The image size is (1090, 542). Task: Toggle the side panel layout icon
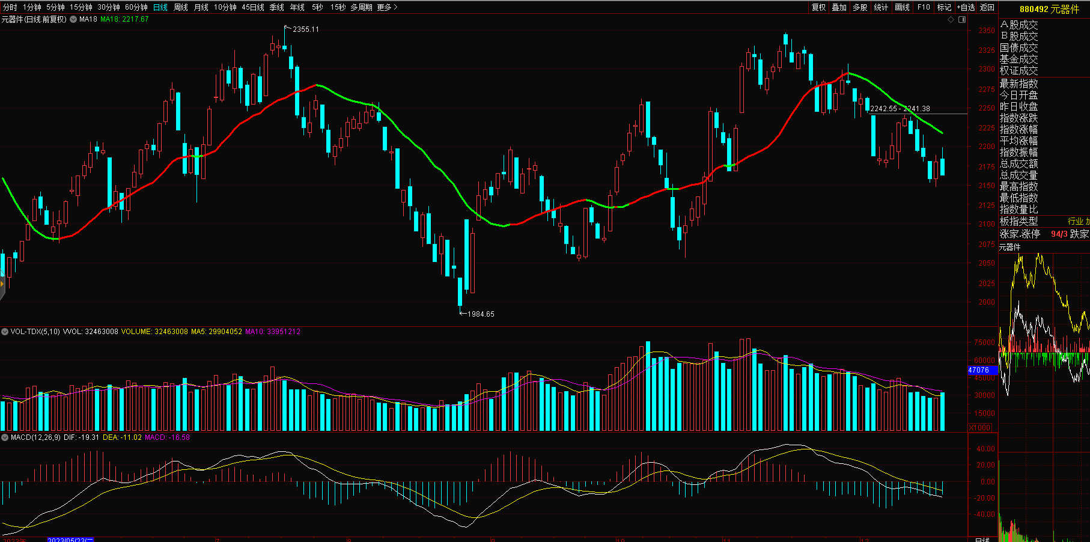click(x=962, y=20)
